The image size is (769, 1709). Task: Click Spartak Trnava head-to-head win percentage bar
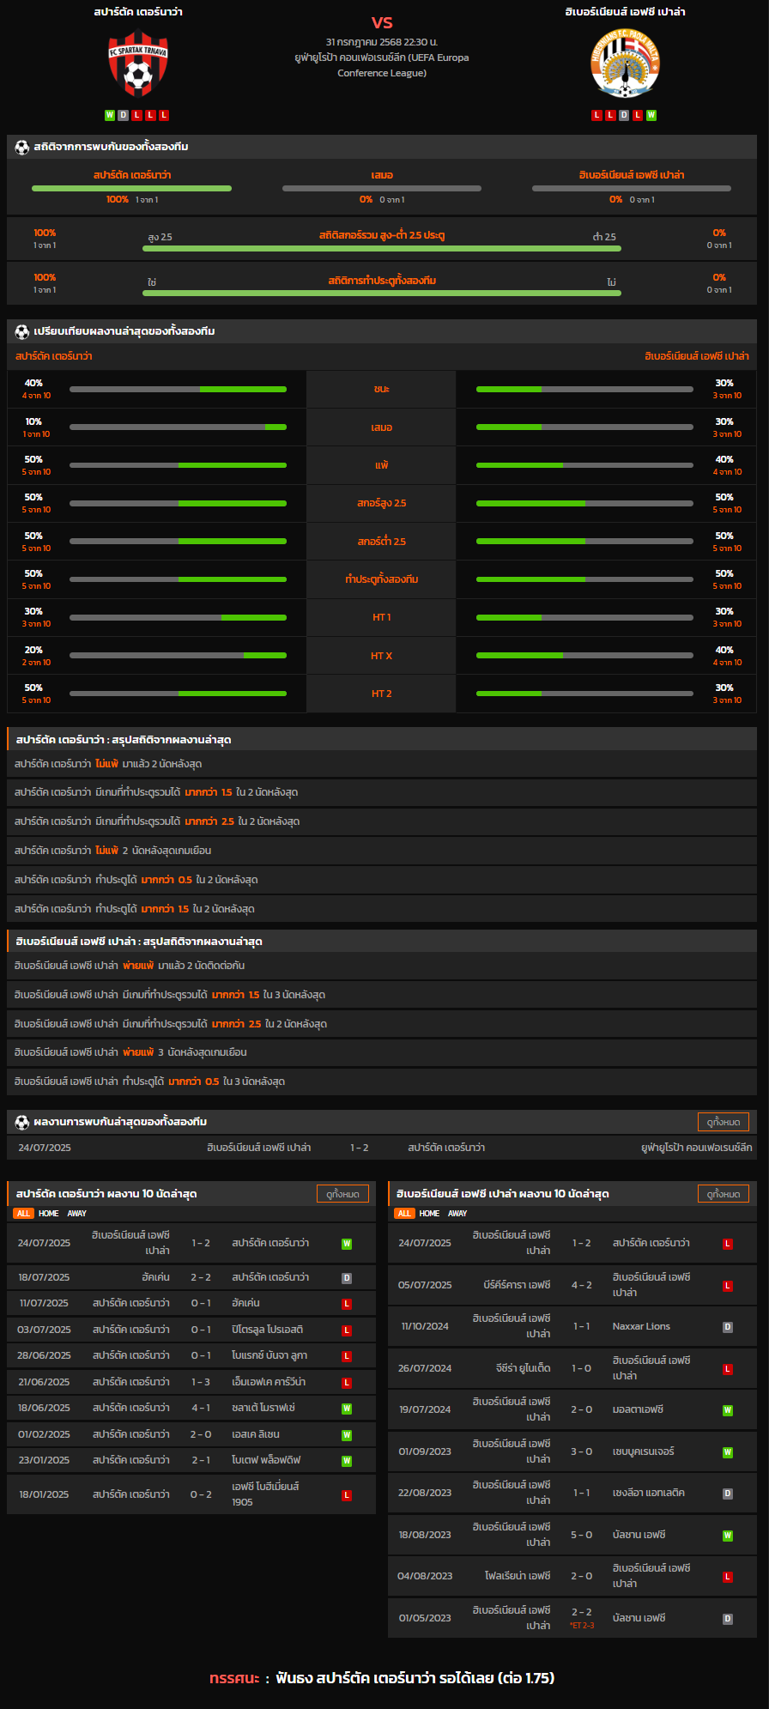pos(131,188)
